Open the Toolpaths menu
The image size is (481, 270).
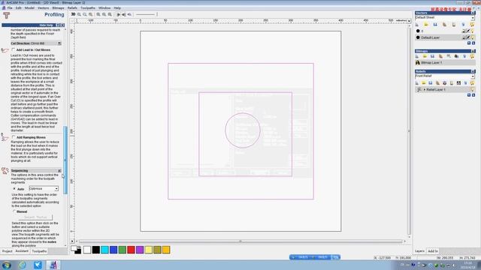88,8
